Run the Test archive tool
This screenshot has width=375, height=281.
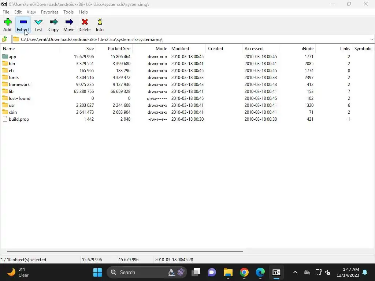(38, 25)
